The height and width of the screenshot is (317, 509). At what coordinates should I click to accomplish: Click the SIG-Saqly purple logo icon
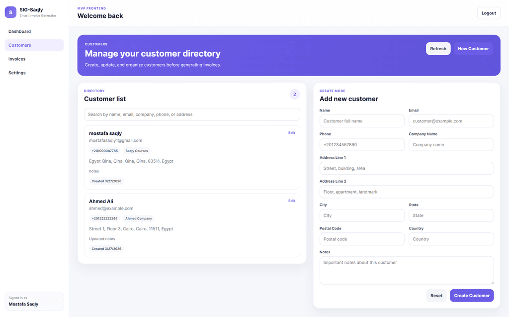10,12
